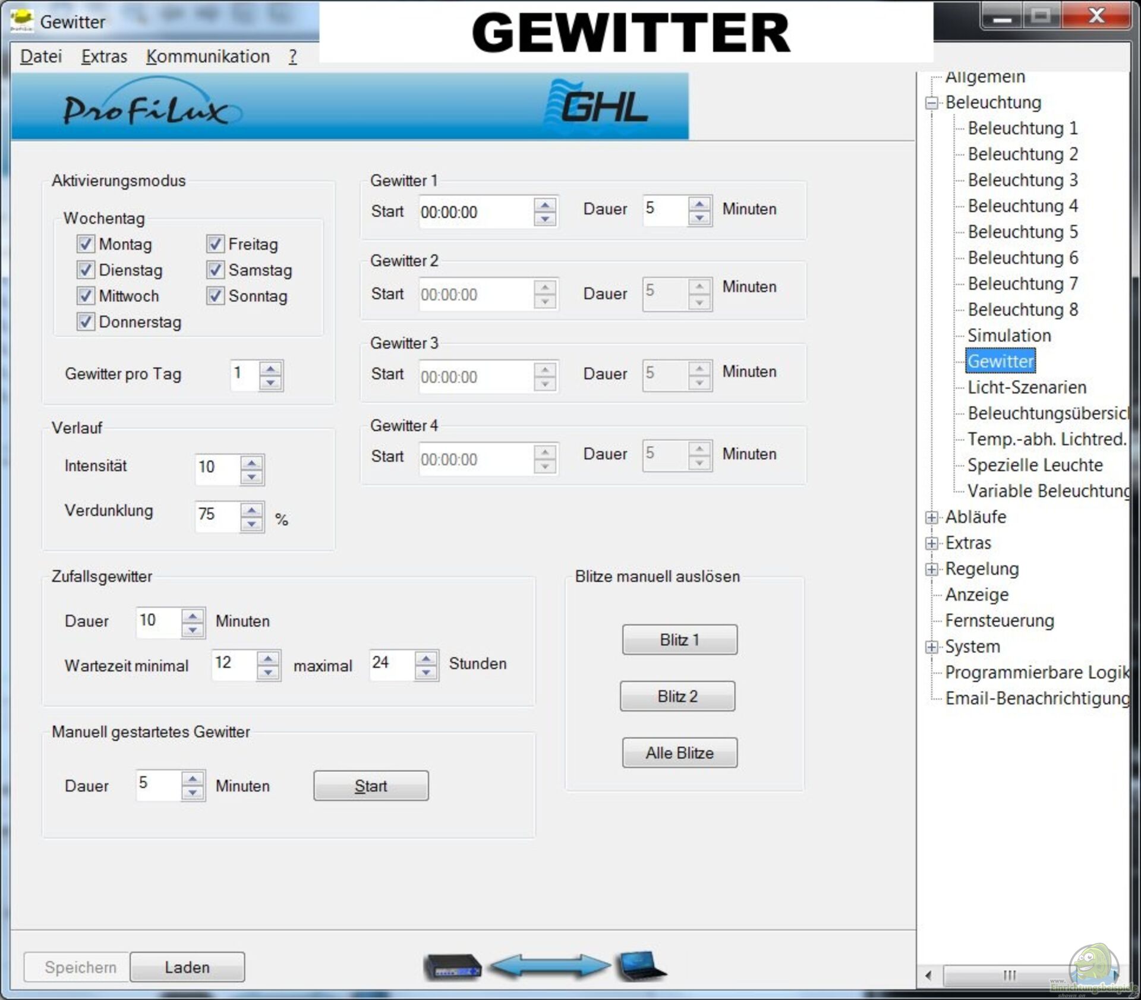Image resolution: width=1141 pixels, height=1000 pixels.
Task: Decrease Verdunklung with the down arrow
Action: (x=252, y=524)
